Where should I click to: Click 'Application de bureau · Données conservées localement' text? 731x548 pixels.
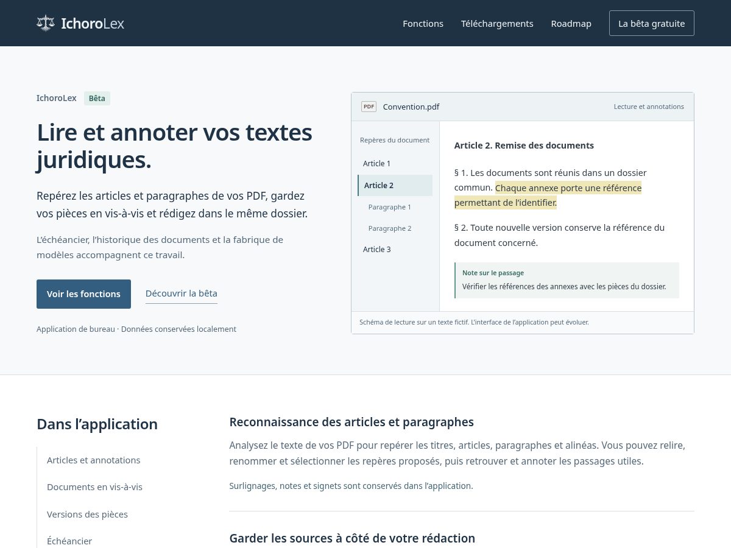coord(136,329)
